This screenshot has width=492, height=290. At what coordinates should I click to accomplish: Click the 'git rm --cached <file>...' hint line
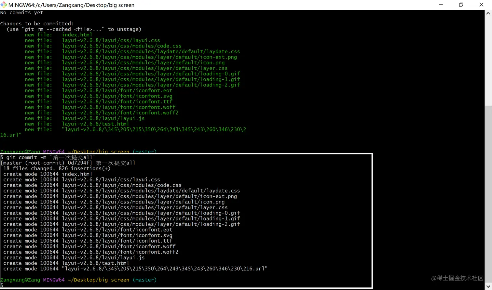click(x=74, y=29)
